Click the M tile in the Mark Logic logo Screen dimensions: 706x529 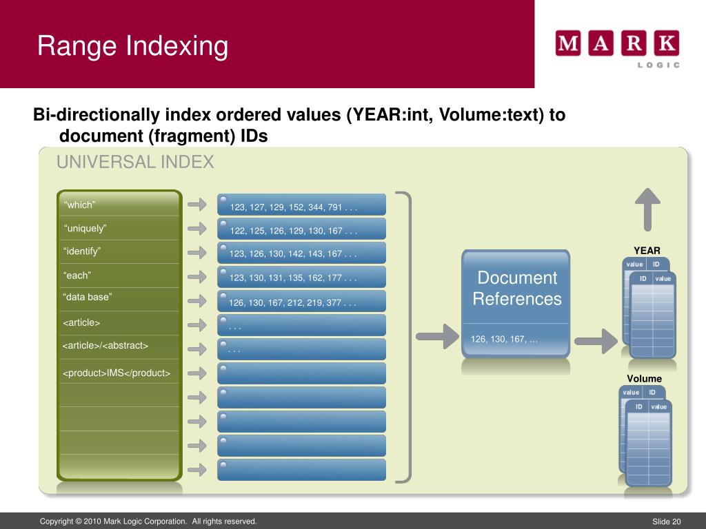[x=568, y=43]
